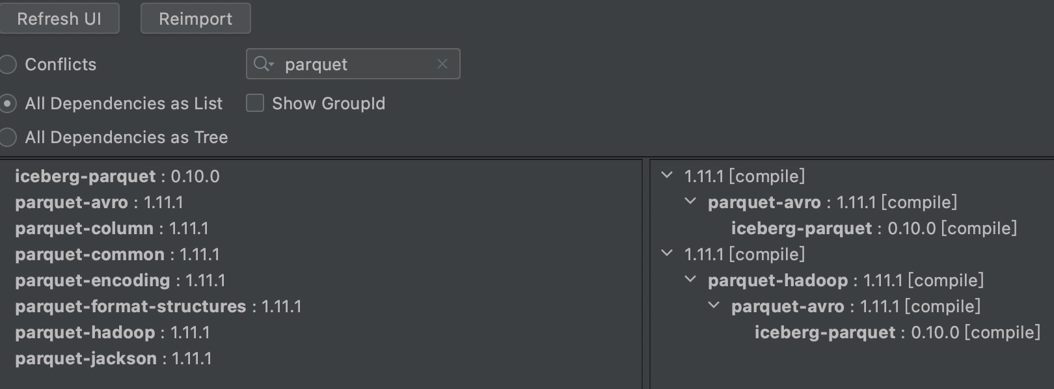This screenshot has height=389, width=1054.
Task: Collapse parquet-avro node under parquet-hadoop
Action: point(714,306)
